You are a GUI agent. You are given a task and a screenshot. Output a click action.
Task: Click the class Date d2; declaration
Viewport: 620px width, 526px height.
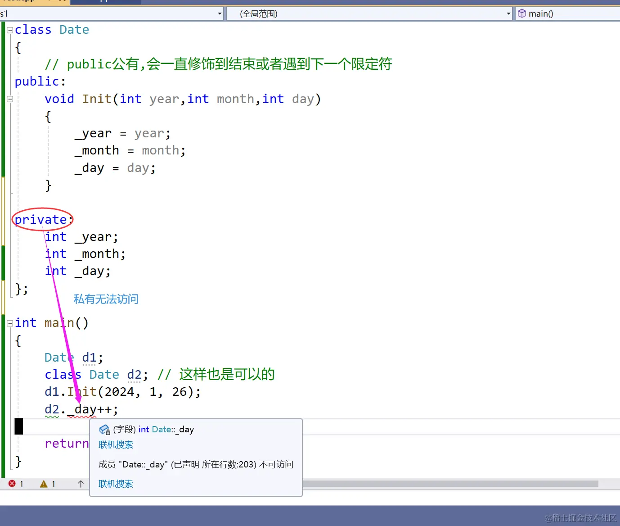pyautogui.click(x=96, y=375)
